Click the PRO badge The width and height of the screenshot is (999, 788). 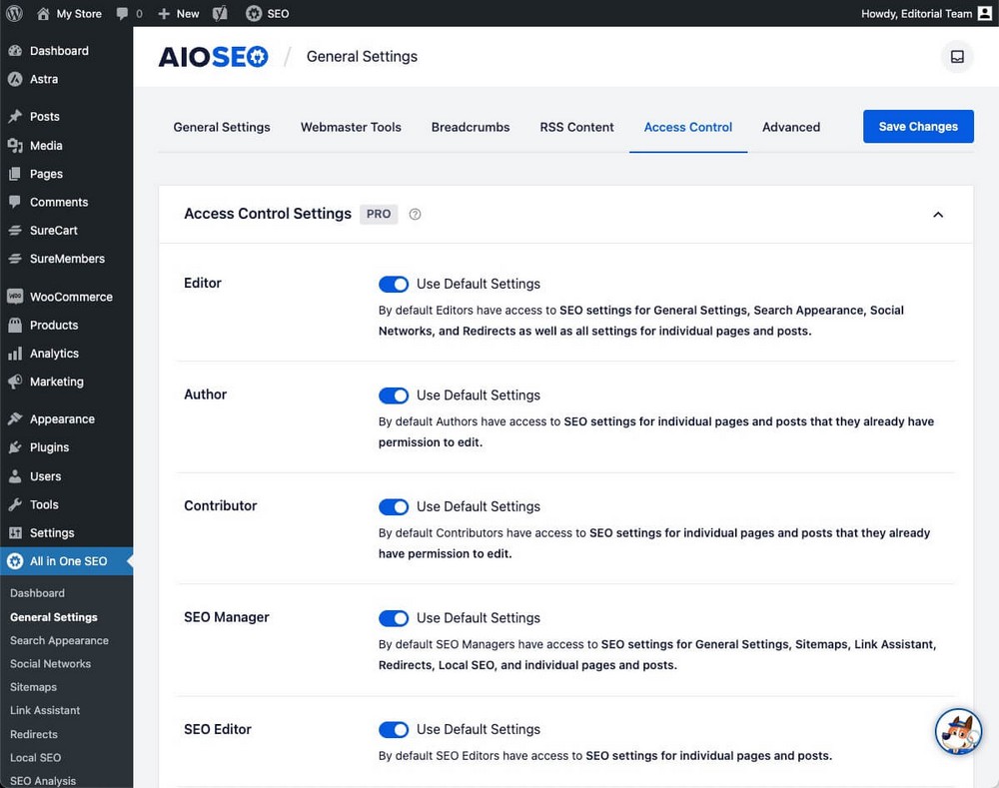[x=379, y=214]
